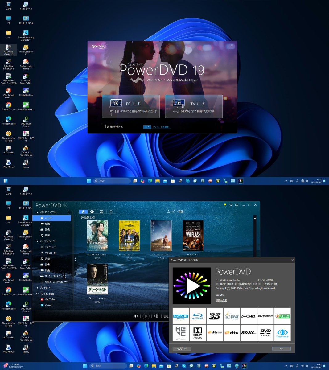
Task: Switch to the play-screen tab in ムービー view
Action: 111,212
